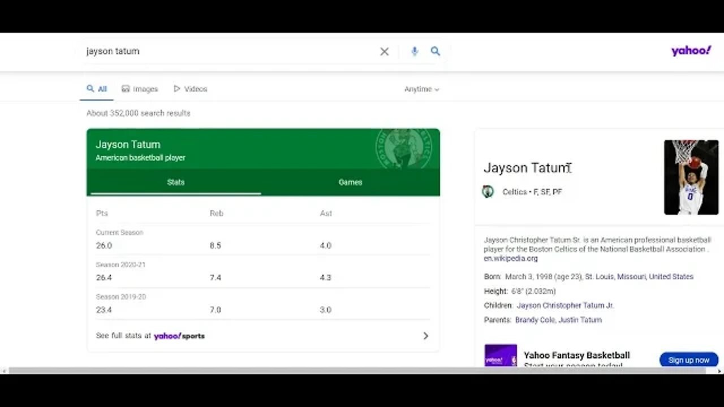Click the 4.3 assists value
Viewport: 724px width, 407px height.
coord(325,278)
